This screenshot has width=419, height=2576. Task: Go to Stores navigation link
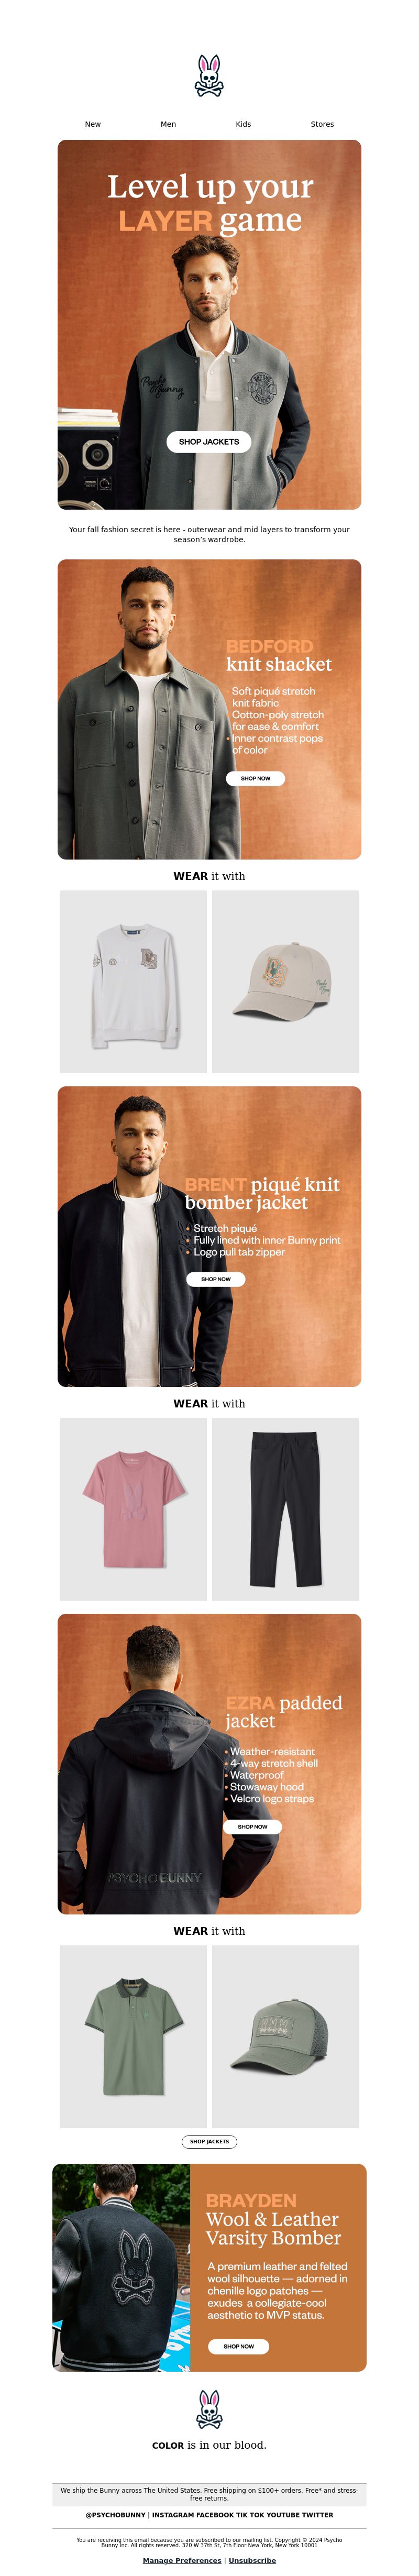click(x=322, y=124)
